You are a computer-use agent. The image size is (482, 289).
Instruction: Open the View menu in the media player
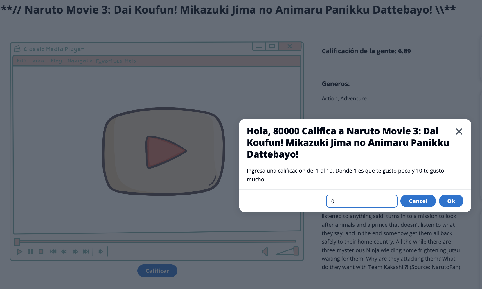[x=38, y=61]
